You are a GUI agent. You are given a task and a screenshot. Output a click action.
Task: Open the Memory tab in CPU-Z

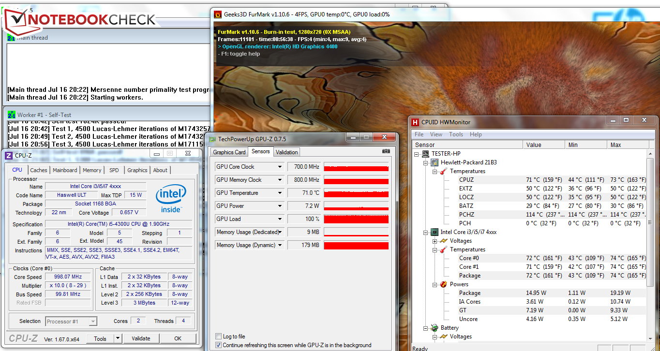click(92, 170)
